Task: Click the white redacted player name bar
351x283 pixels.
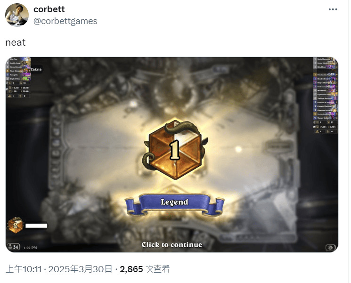Action: point(36,226)
